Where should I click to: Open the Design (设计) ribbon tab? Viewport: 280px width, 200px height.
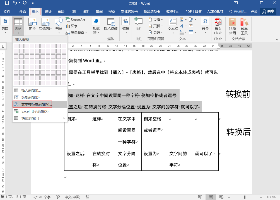click(48, 12)
